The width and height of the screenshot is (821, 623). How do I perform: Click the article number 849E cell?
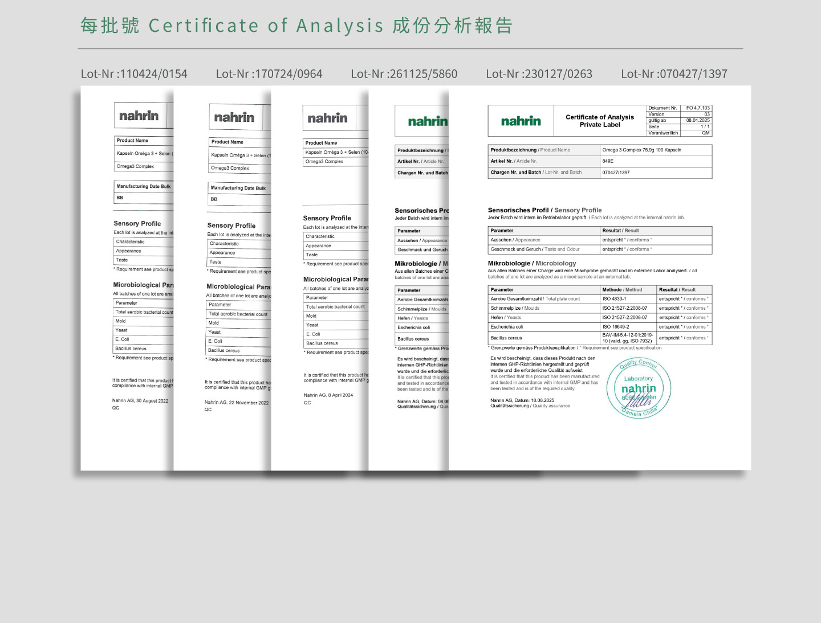656,161
